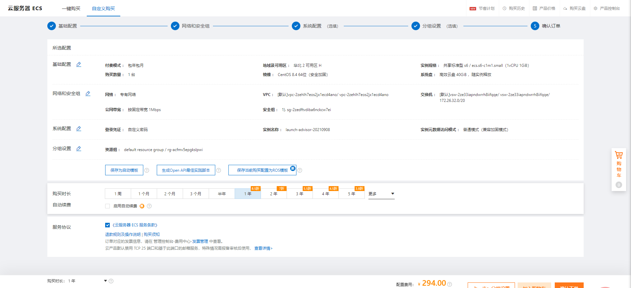631x288 pixels.
Task: Switch to the 自定义购买 tab
Action: coord(104,9)
